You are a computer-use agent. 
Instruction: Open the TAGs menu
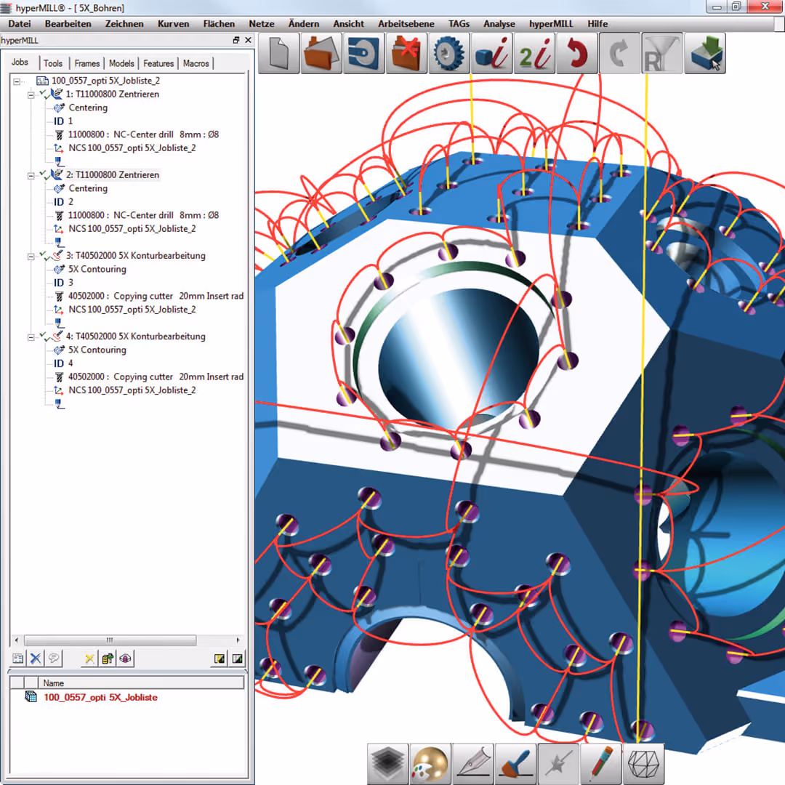point(459,23)
